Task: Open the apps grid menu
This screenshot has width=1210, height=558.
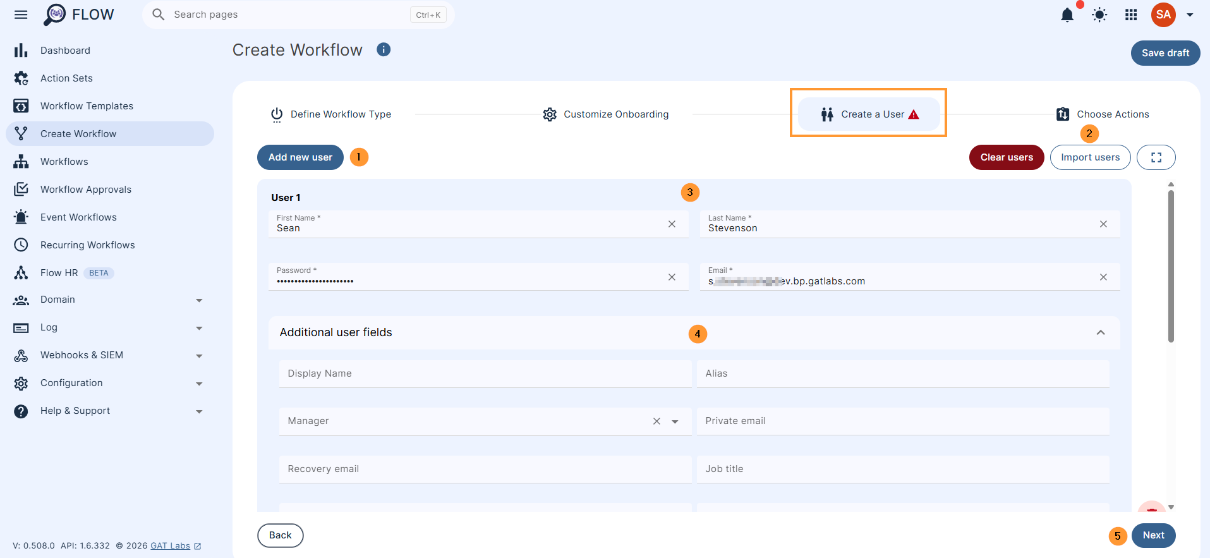Action: pos(1131,15)
